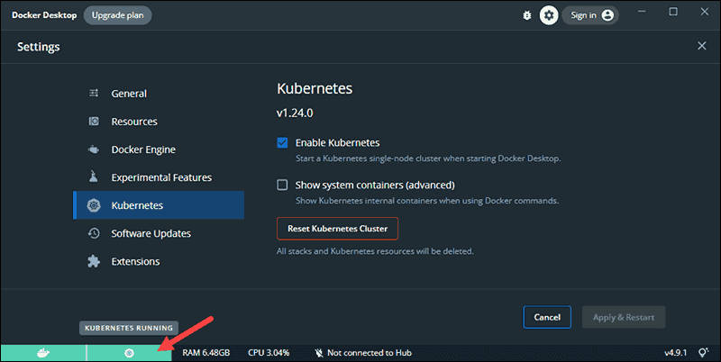Click the Docker whale icon in status bar
Image resolution: width=721 pixels, height=362 pixels.
click(42, 353)
